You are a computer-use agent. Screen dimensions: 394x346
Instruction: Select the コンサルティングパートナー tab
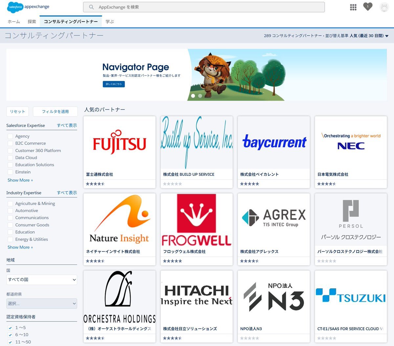71,22
